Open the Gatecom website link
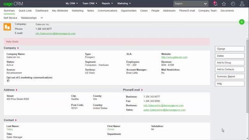 pos(174,57)
